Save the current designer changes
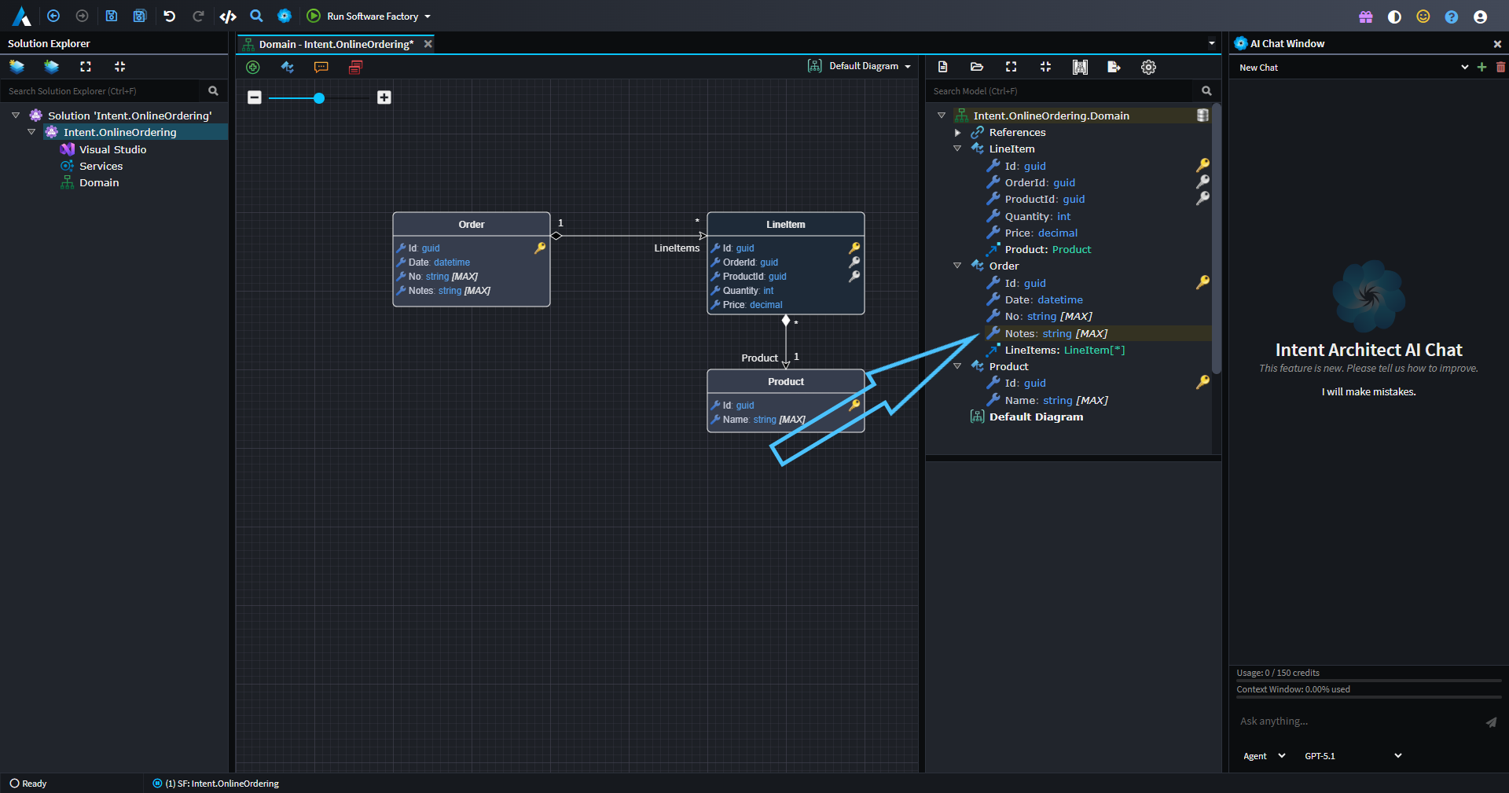This screenshot has height=793, width=1509. click(112, 16)
